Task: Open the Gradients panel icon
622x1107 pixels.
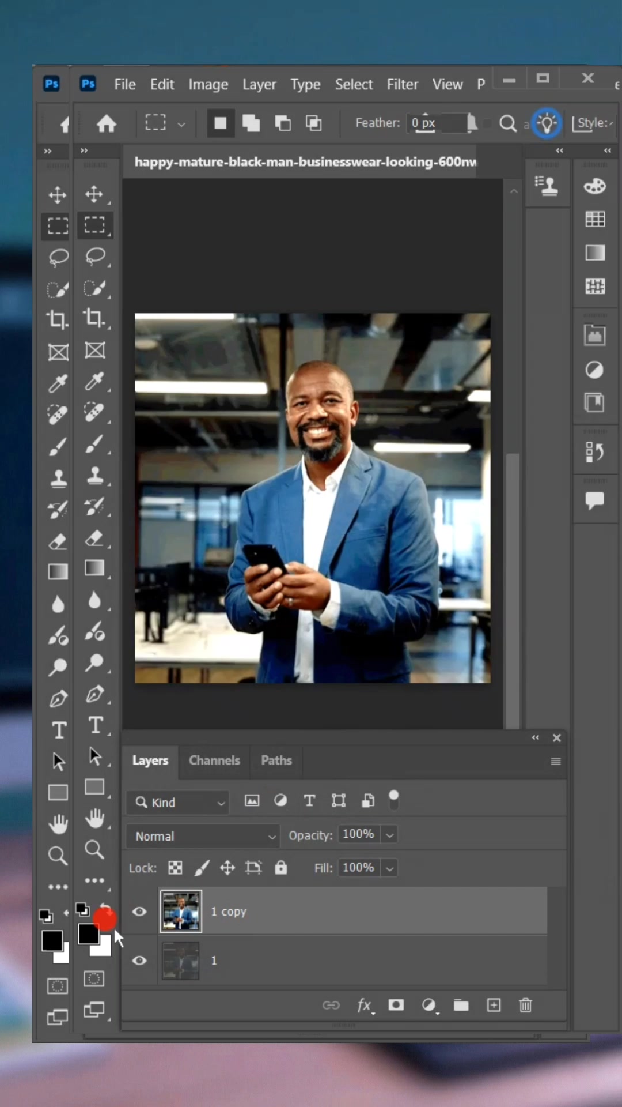Action: coord(594,253)
